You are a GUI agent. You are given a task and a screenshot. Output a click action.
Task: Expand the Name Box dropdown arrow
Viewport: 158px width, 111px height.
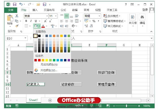[x=25, y=38]
